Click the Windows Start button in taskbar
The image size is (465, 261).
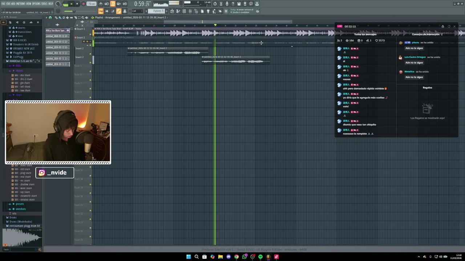tap(189, 257)
